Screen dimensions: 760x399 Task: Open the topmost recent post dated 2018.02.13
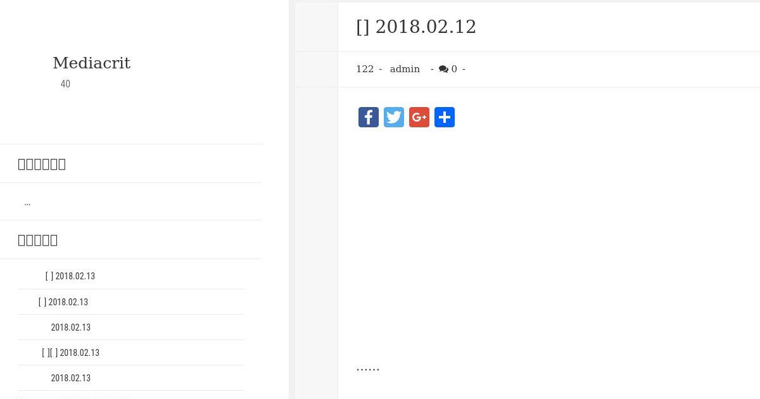70,276
